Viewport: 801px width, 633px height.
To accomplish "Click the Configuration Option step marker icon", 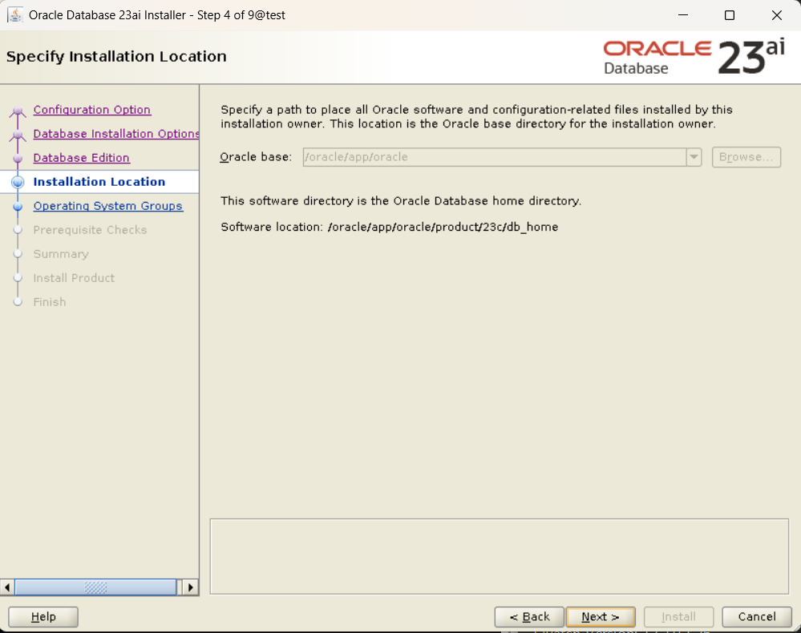I will 18,111.
